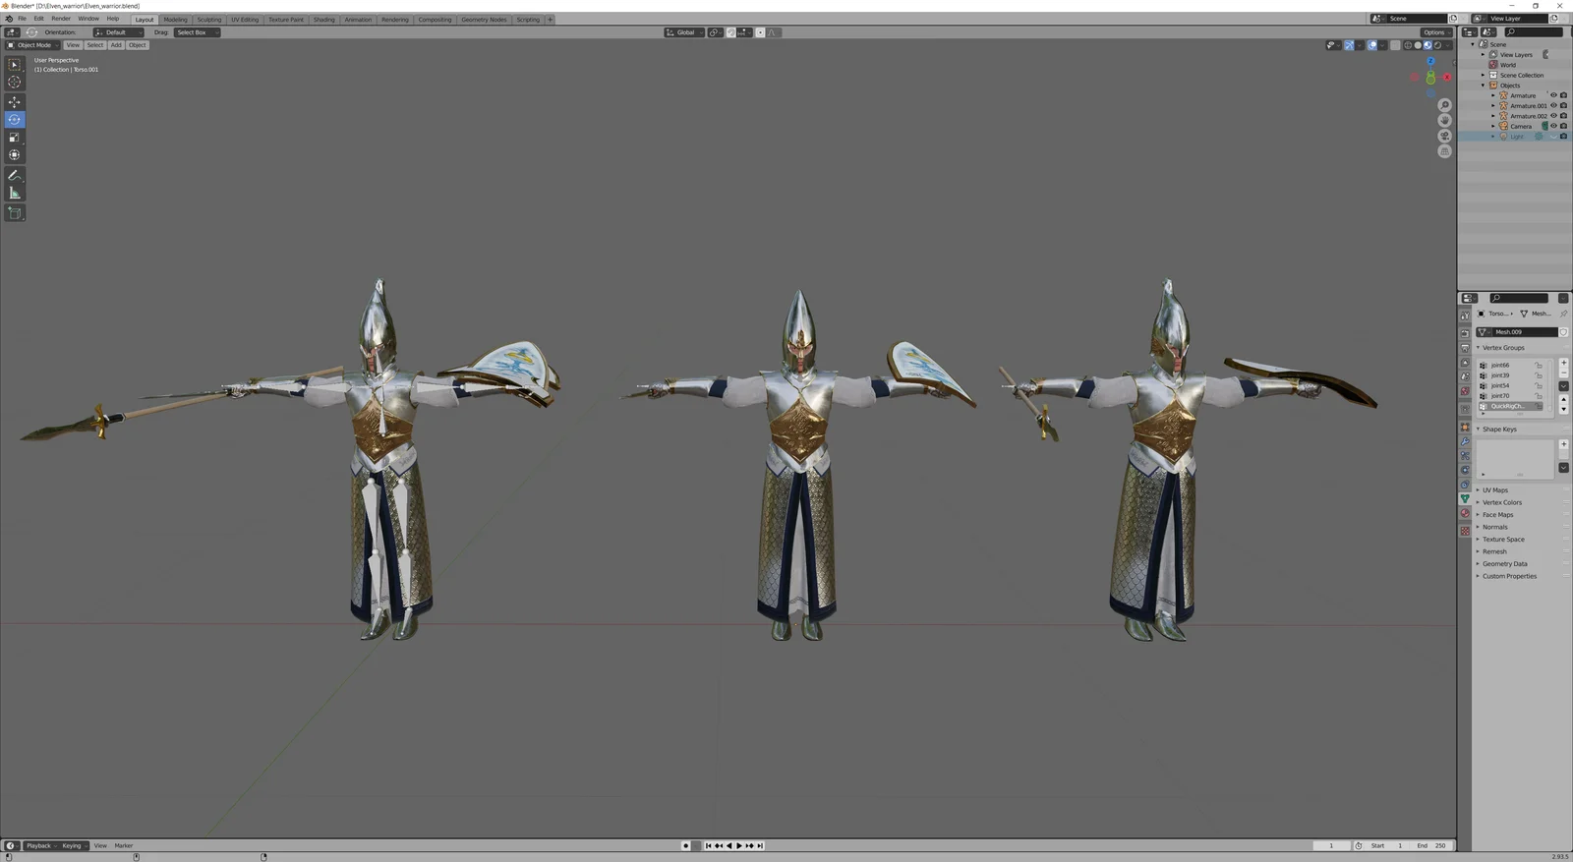Switch to Solid viewport shading
Viewport: 1573px width, 862px height.
[1418, 45]
